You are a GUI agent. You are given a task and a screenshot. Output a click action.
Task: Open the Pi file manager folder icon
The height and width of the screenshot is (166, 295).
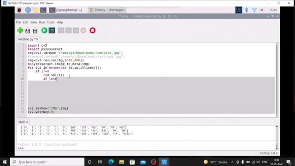(35, 10)
